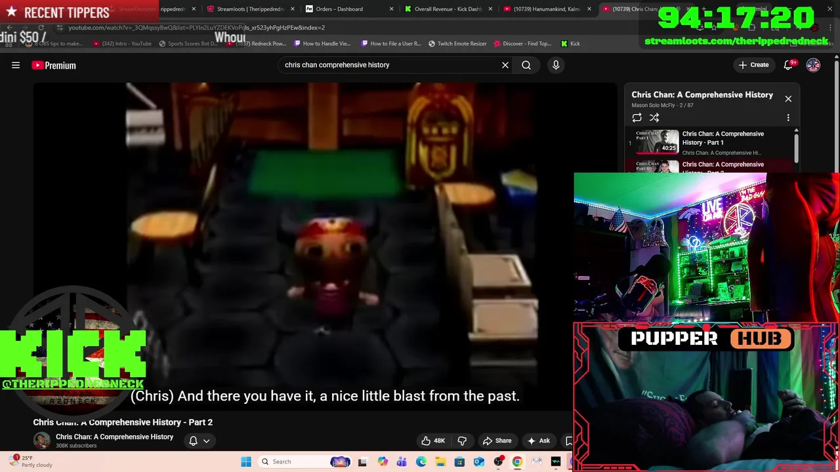Screen dimensions: 840x472
Task: Open the Ask AI button
Action: [539, 441]
